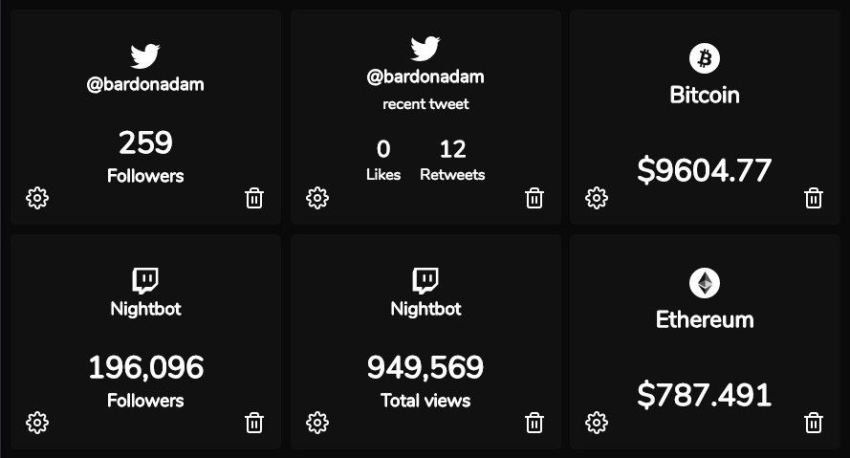The image size is (850, 458).
Task: Open settings for Nightbot followers widget
Action: coord(37,423)
